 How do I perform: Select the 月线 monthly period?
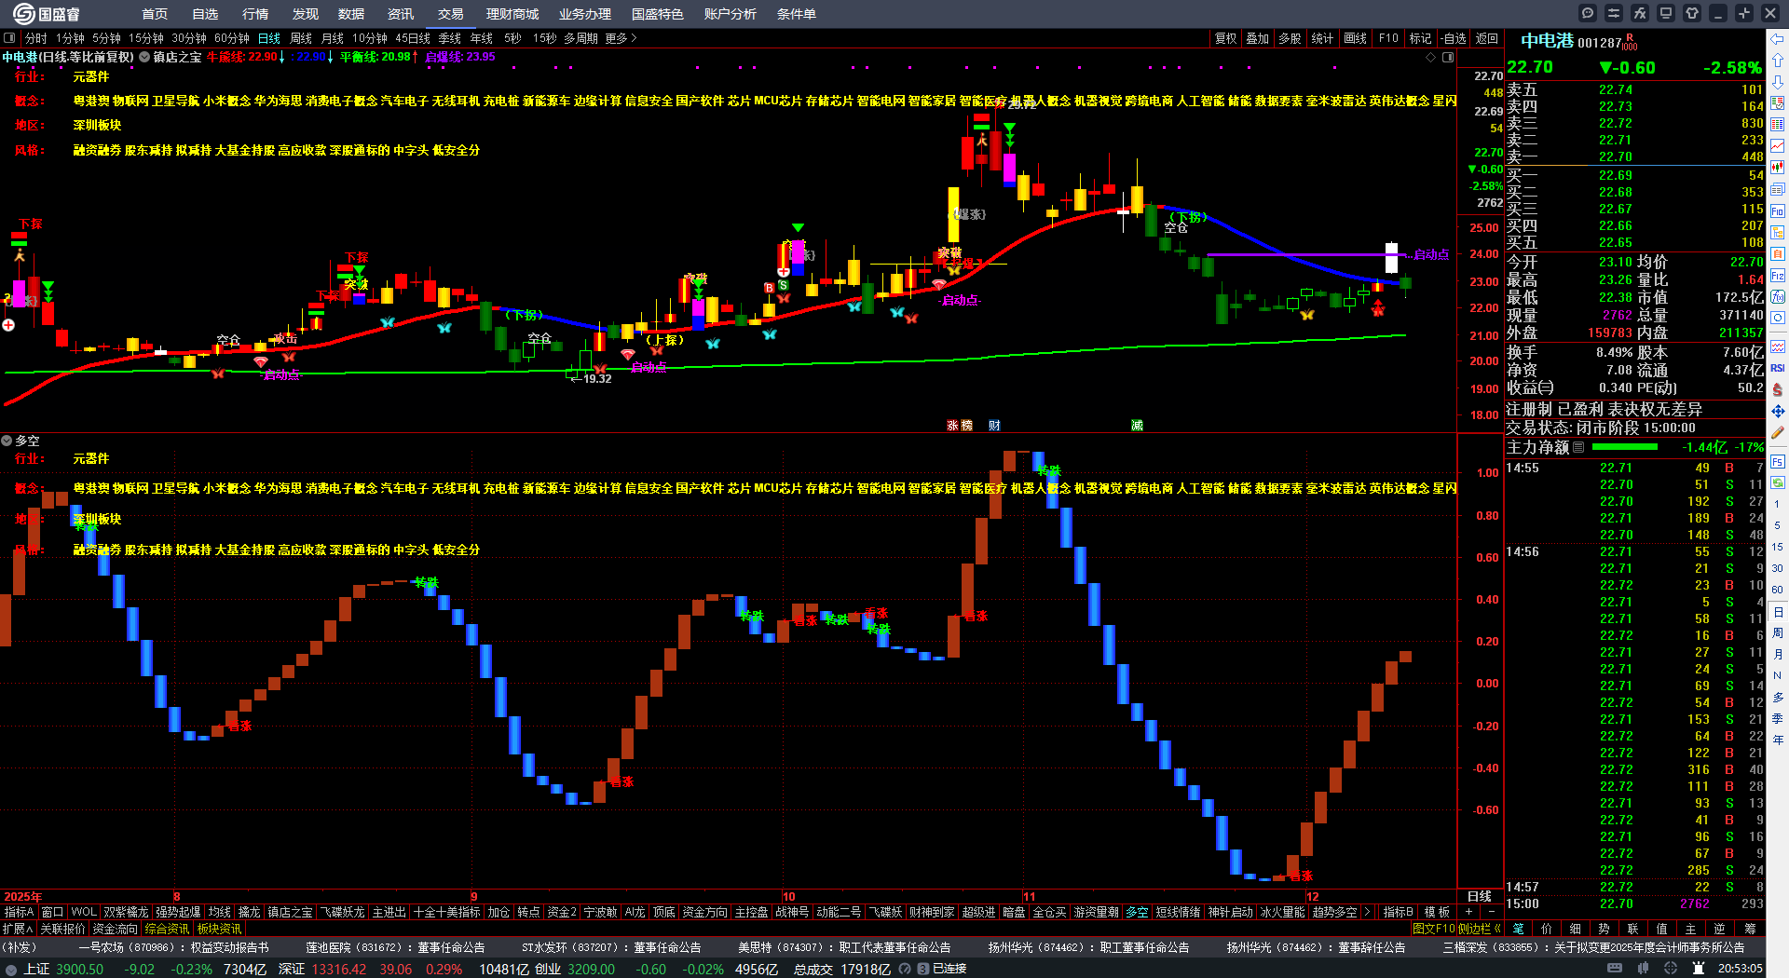click(333, 38)
